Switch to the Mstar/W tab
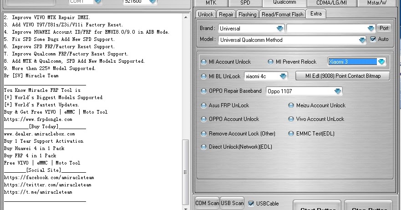Screen dimensions: 401x210 coord(377,3)
